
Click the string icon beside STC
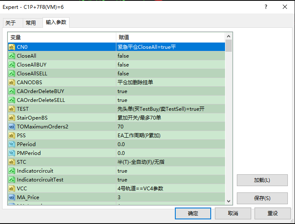(12, 162)
